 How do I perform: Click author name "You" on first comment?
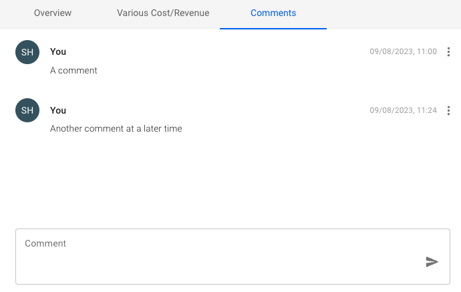pos(58,51)
